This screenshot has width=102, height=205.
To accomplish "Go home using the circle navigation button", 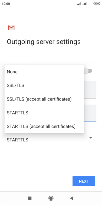I will tap(51, 198).
